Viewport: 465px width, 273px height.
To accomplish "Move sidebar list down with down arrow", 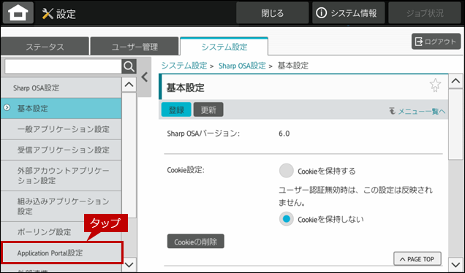I will coord(129,264).
